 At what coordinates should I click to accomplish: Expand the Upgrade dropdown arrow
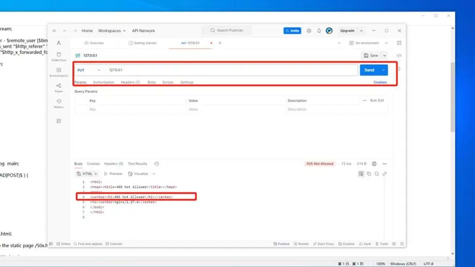tap(361, 31)
